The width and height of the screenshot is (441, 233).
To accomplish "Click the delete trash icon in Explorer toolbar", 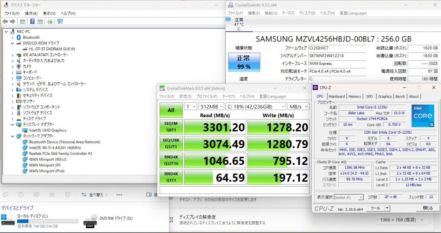I will tap(67, 195).
